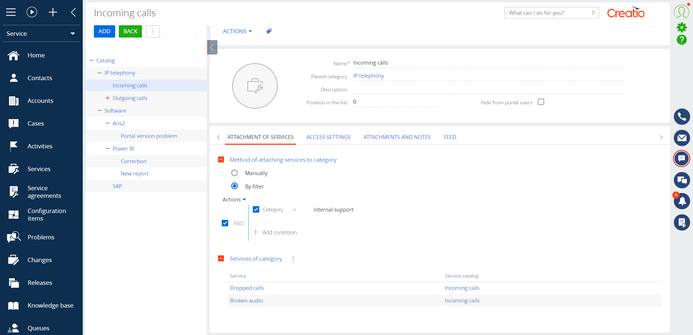Check Hide from portal users checkbox
This screenshot has height=335, width=693.
coord(541,102)
